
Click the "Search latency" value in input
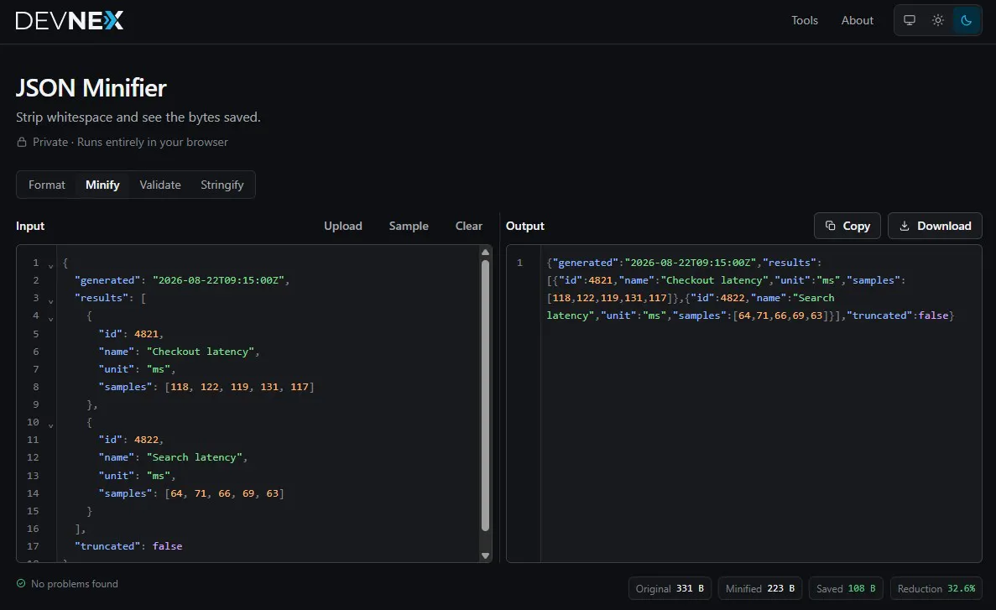195,457
